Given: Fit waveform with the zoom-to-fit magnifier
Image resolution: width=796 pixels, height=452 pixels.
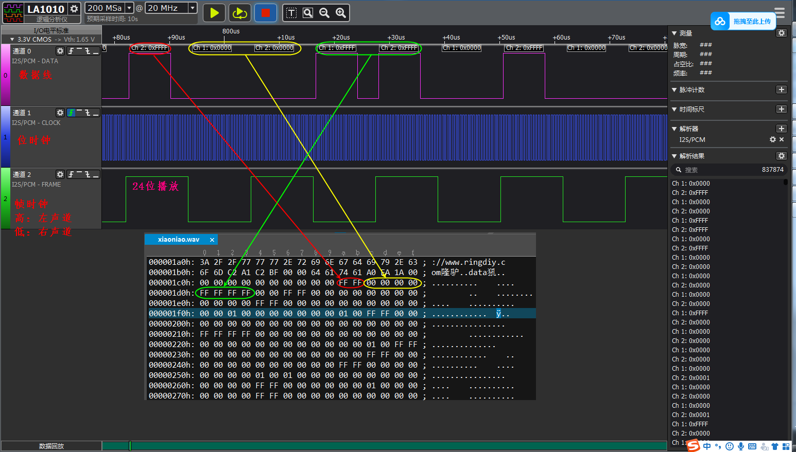Looking at the screenshot, I should click(x=308, y=13).
